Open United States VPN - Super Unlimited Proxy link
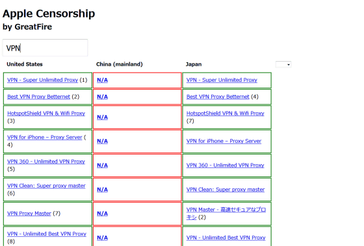 tap(42, 80)
